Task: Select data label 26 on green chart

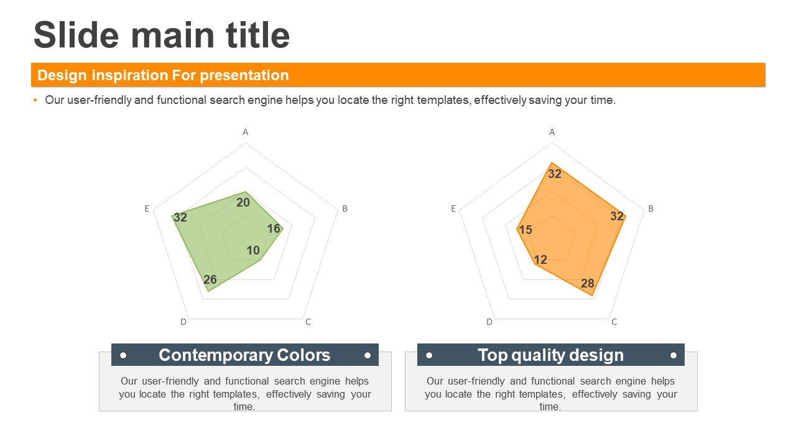Action: click(210, 280)
